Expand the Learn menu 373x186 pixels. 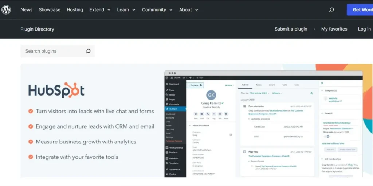[x=126, y=10]
